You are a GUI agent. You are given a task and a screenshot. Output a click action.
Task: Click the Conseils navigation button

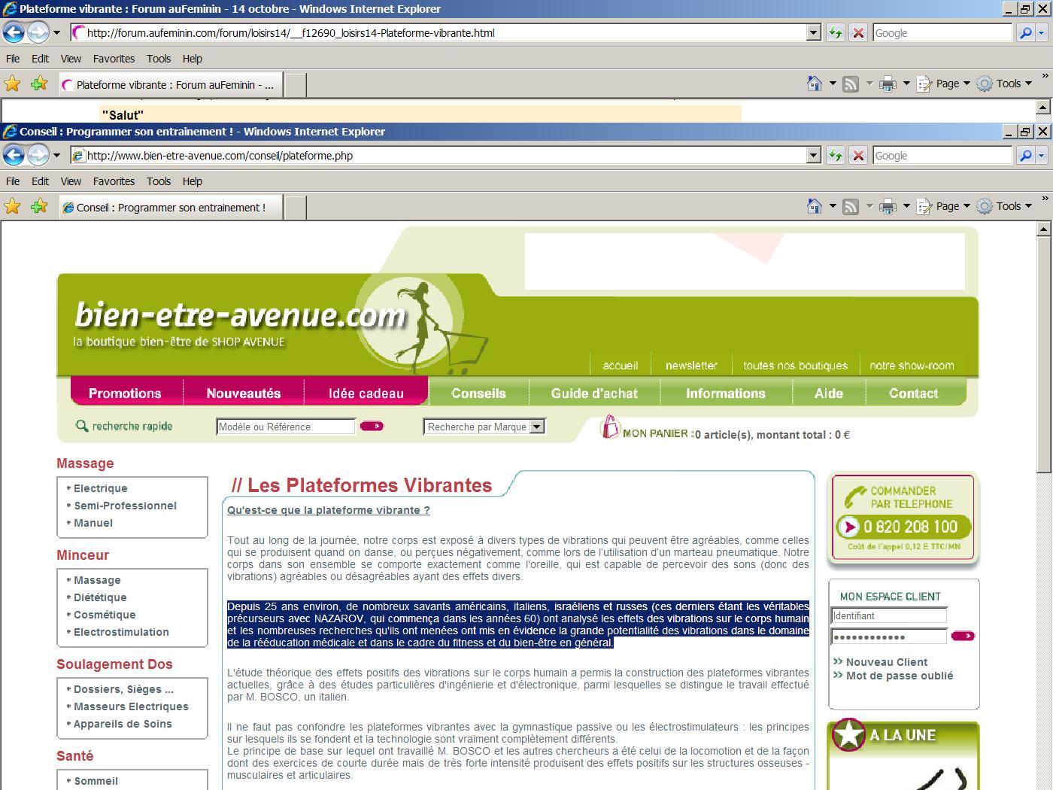pyautogui.click(x=478, y=393)
